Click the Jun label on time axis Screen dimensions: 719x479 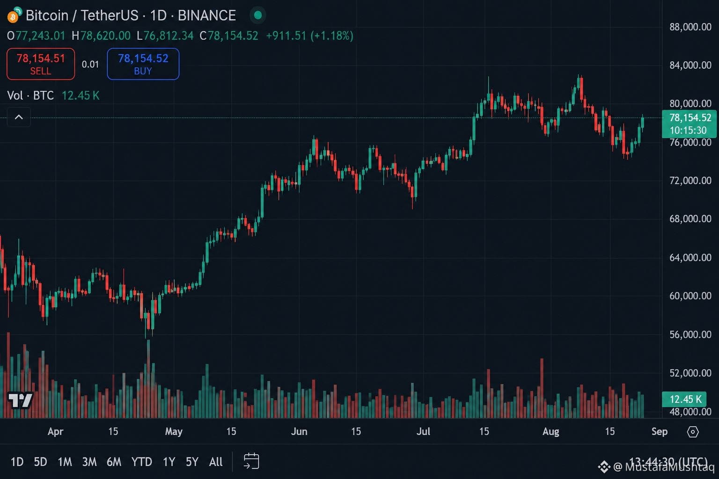click(299, 431)
